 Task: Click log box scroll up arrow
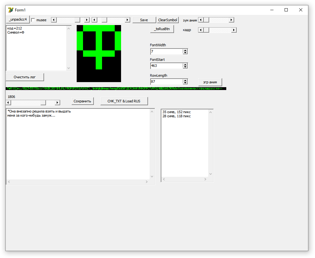coord(69,29)
